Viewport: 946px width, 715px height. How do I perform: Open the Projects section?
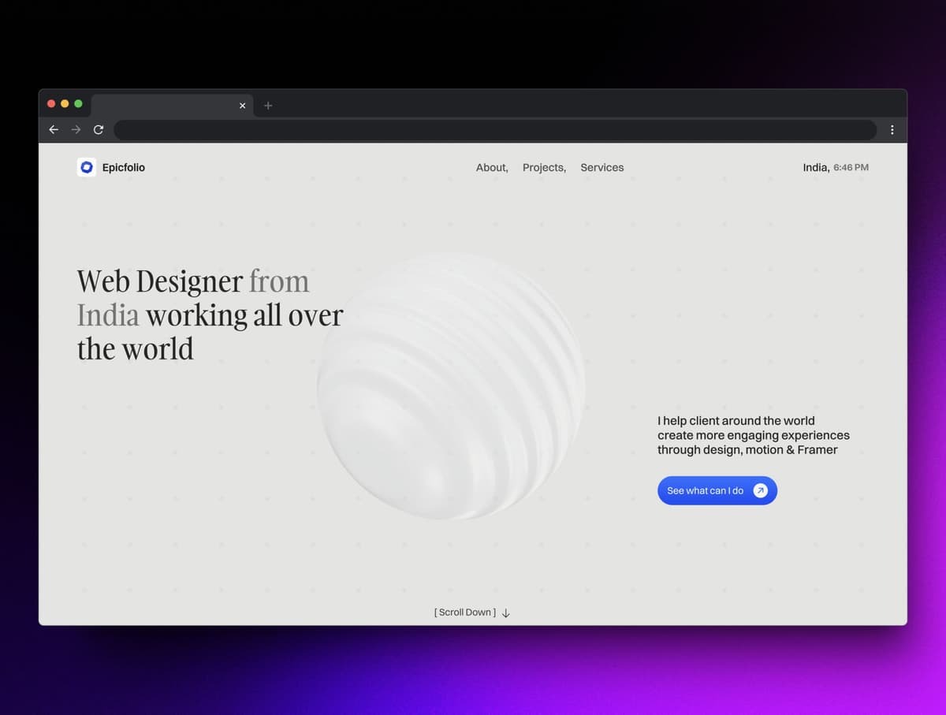[542, 167]
